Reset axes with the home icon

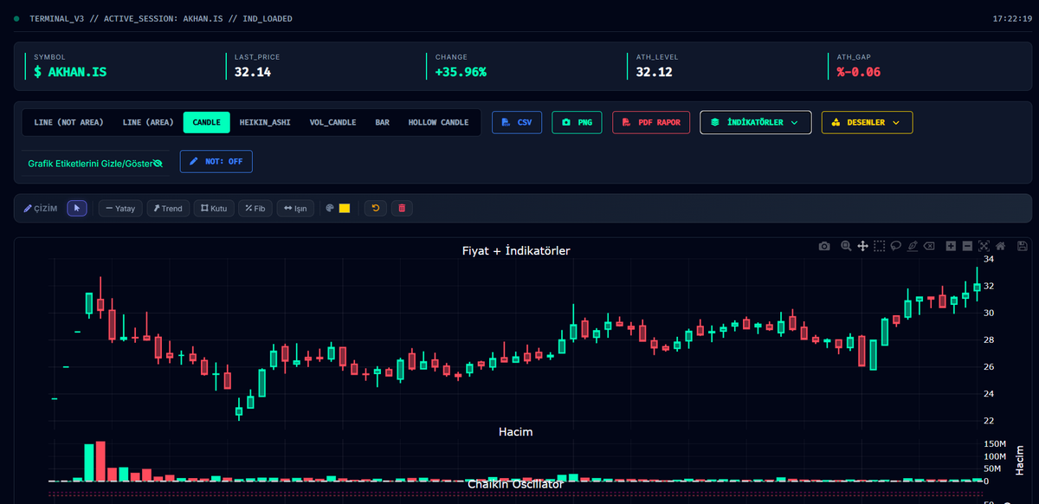point(1000,247)
